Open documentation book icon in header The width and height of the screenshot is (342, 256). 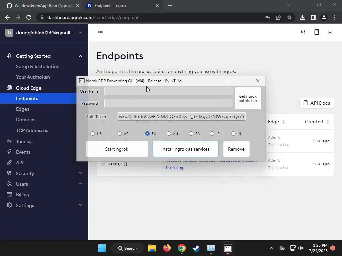(317, 32)
